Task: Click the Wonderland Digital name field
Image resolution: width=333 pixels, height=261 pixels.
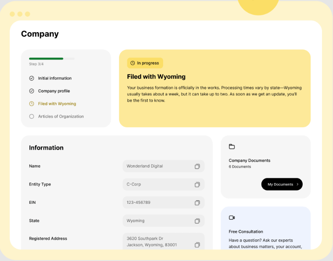Action: click(x=158, y=166)
